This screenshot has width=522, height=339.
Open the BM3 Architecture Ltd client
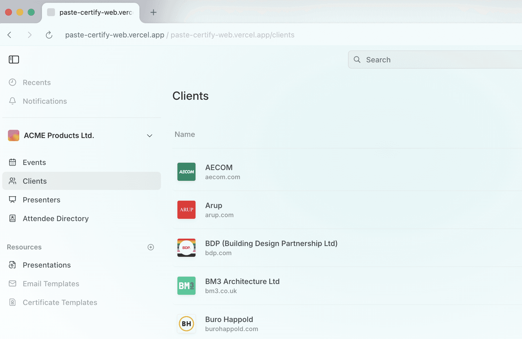[242, 281]
